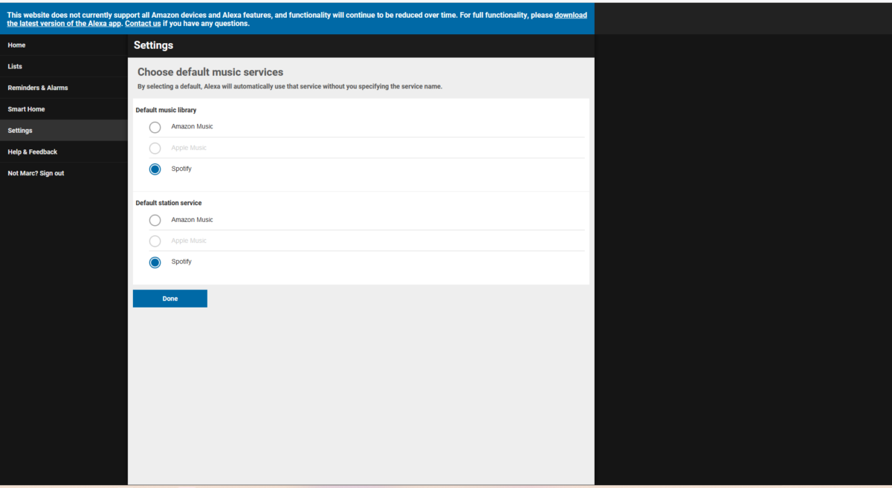Screen dimensions: 892x488
Task: Choose Amazon Music for Default station service
Action: click(x=155, y=220)
